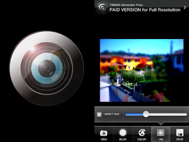Viewport: 189px width, 142px height.
Task: Click the VIGNETTING text label
Action: tap(112, 114)
